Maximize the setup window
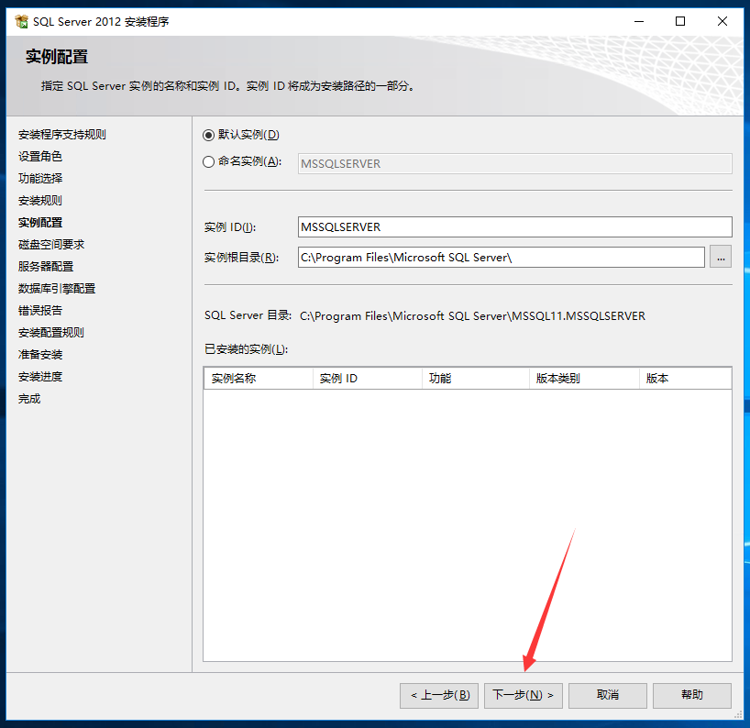Screen dimensions: 750x728 (680, 21)
